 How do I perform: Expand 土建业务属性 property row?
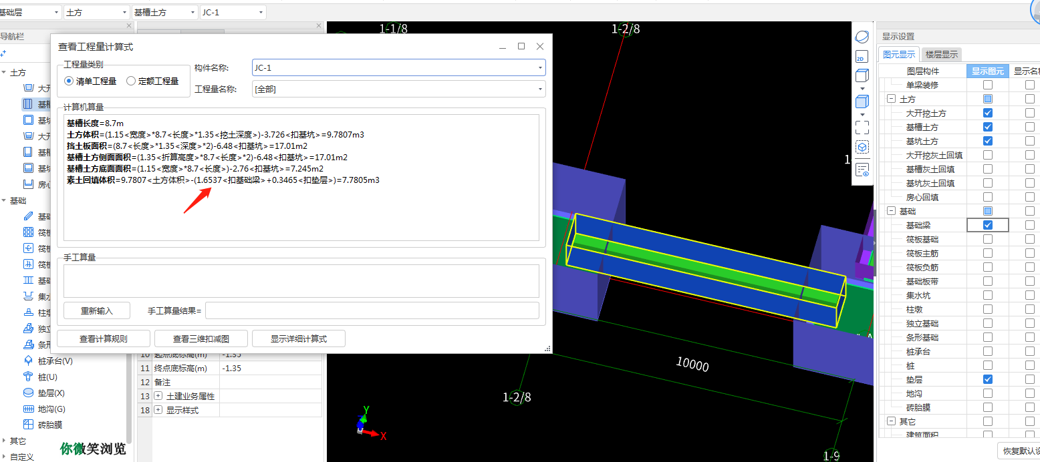click(158, 396)
